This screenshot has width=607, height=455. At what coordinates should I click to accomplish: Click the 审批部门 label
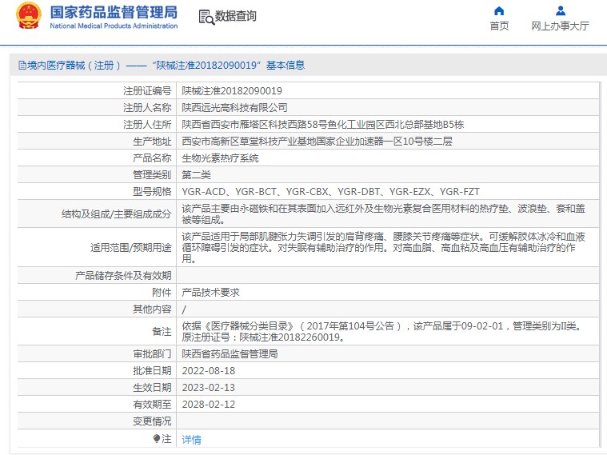[152, 353]
